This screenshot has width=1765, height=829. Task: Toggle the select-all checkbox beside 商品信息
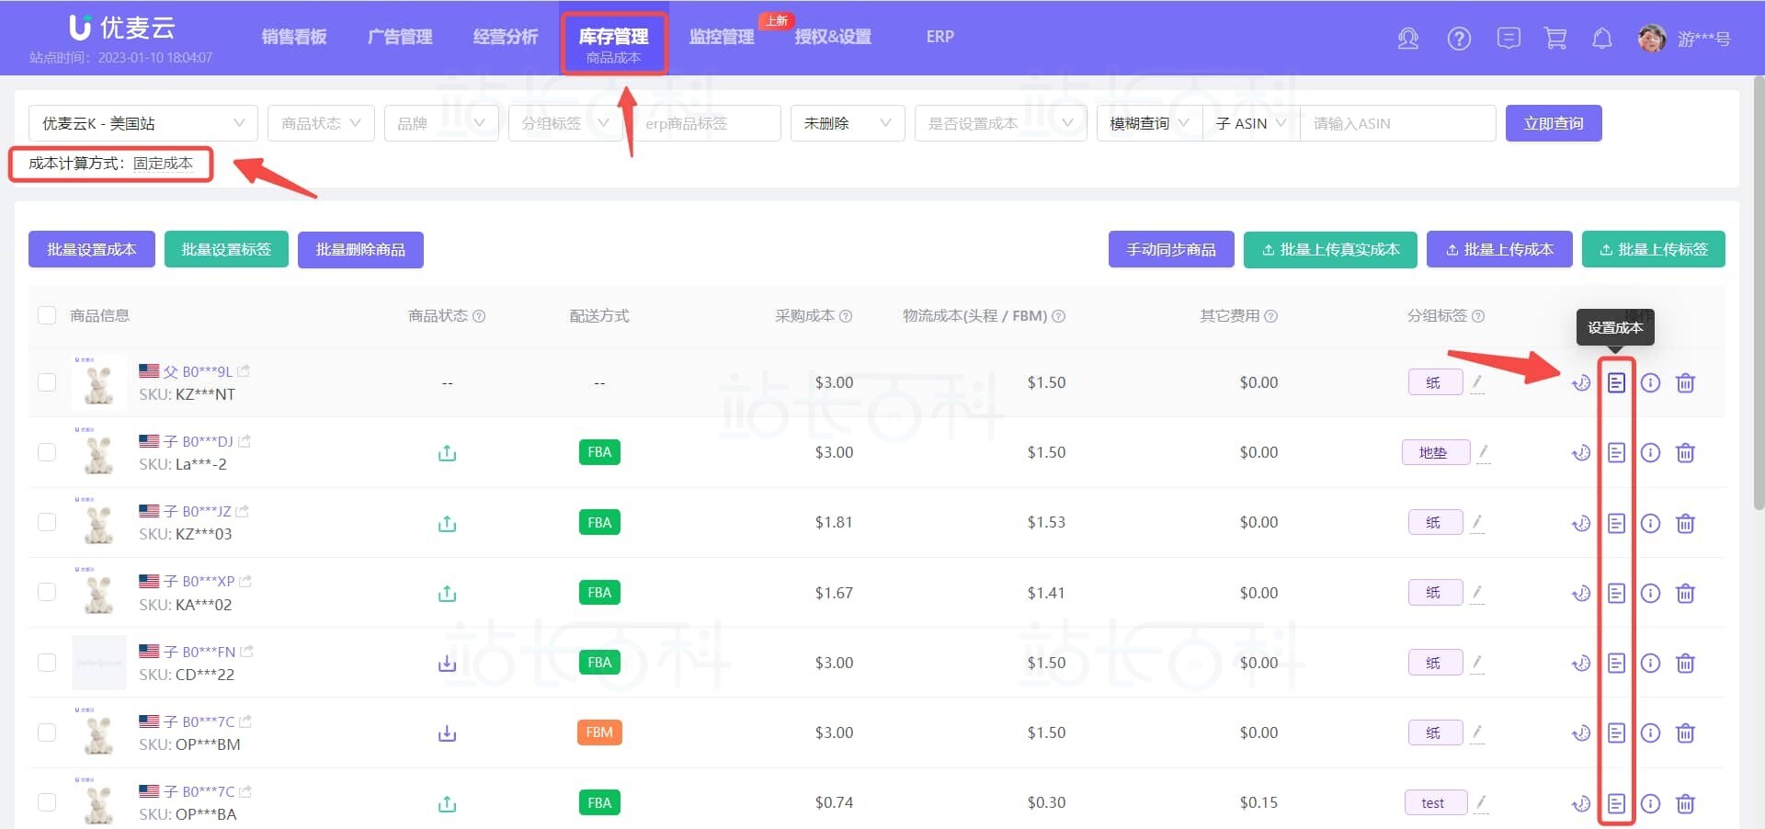[47, 316]
